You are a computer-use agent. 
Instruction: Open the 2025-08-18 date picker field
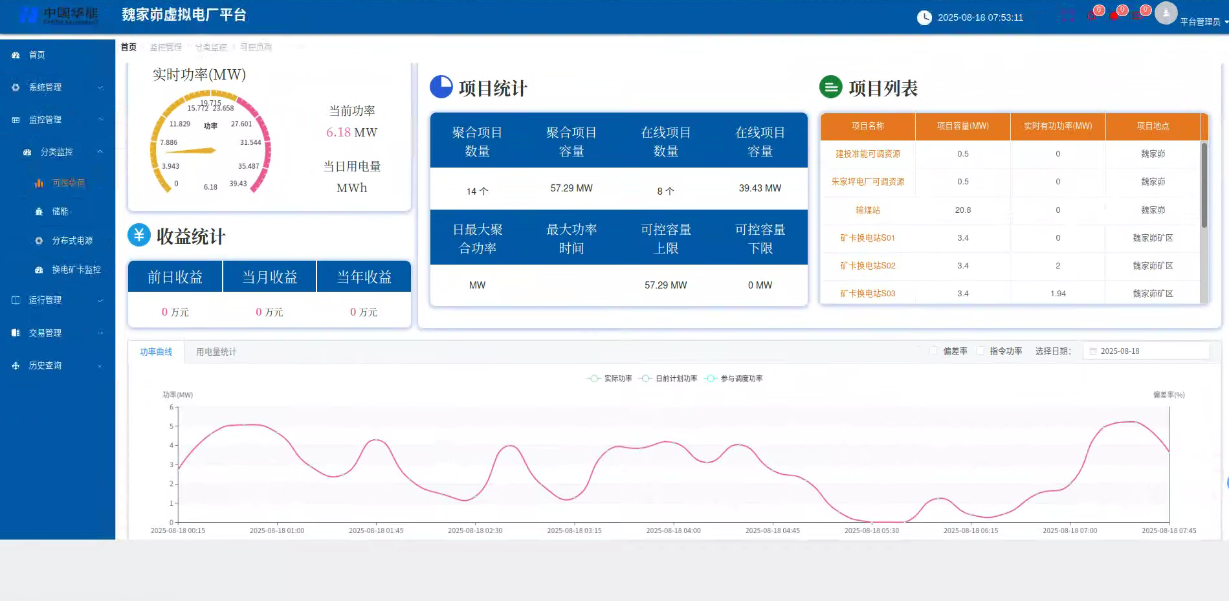1146,350
